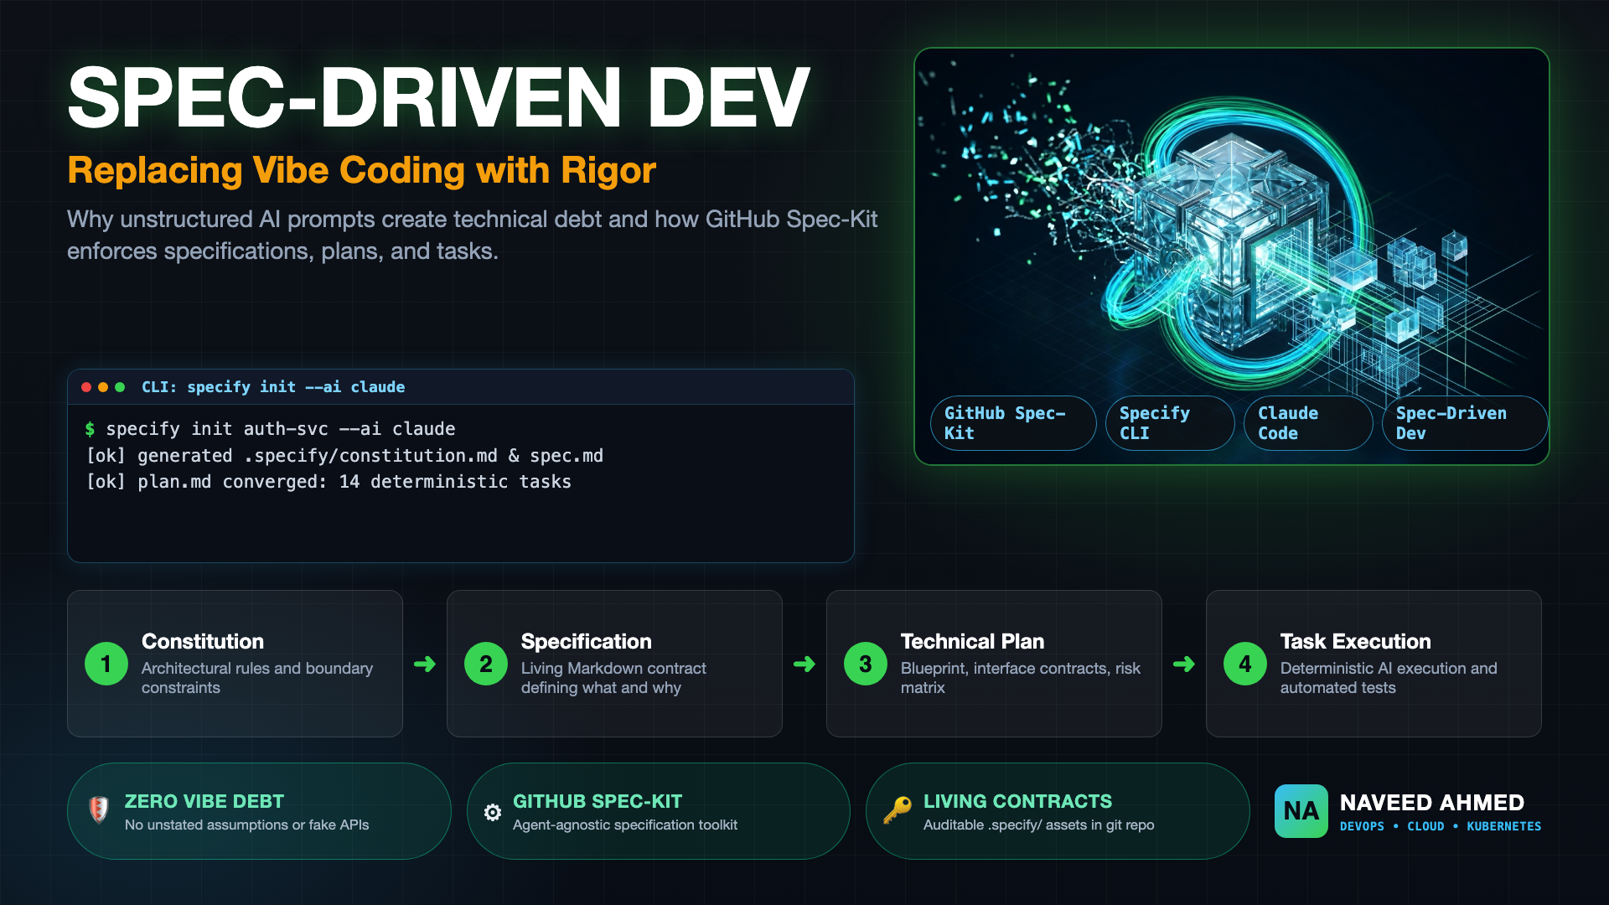Image resolution: width=1609 pixels, height=905 pixels.
Task: Click 'Agent-agnostic specification toolkit' text
Action: tap(625, 825)
